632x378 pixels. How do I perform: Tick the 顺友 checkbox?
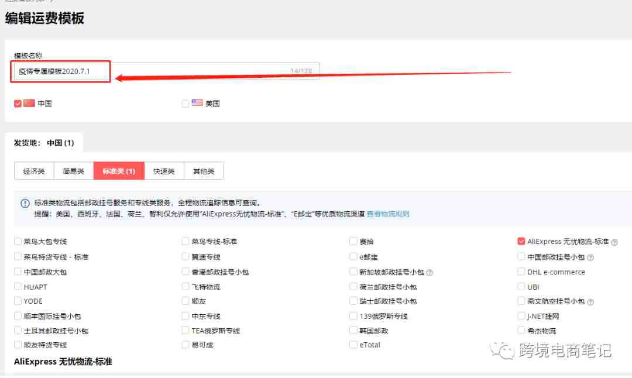point(186,301)
